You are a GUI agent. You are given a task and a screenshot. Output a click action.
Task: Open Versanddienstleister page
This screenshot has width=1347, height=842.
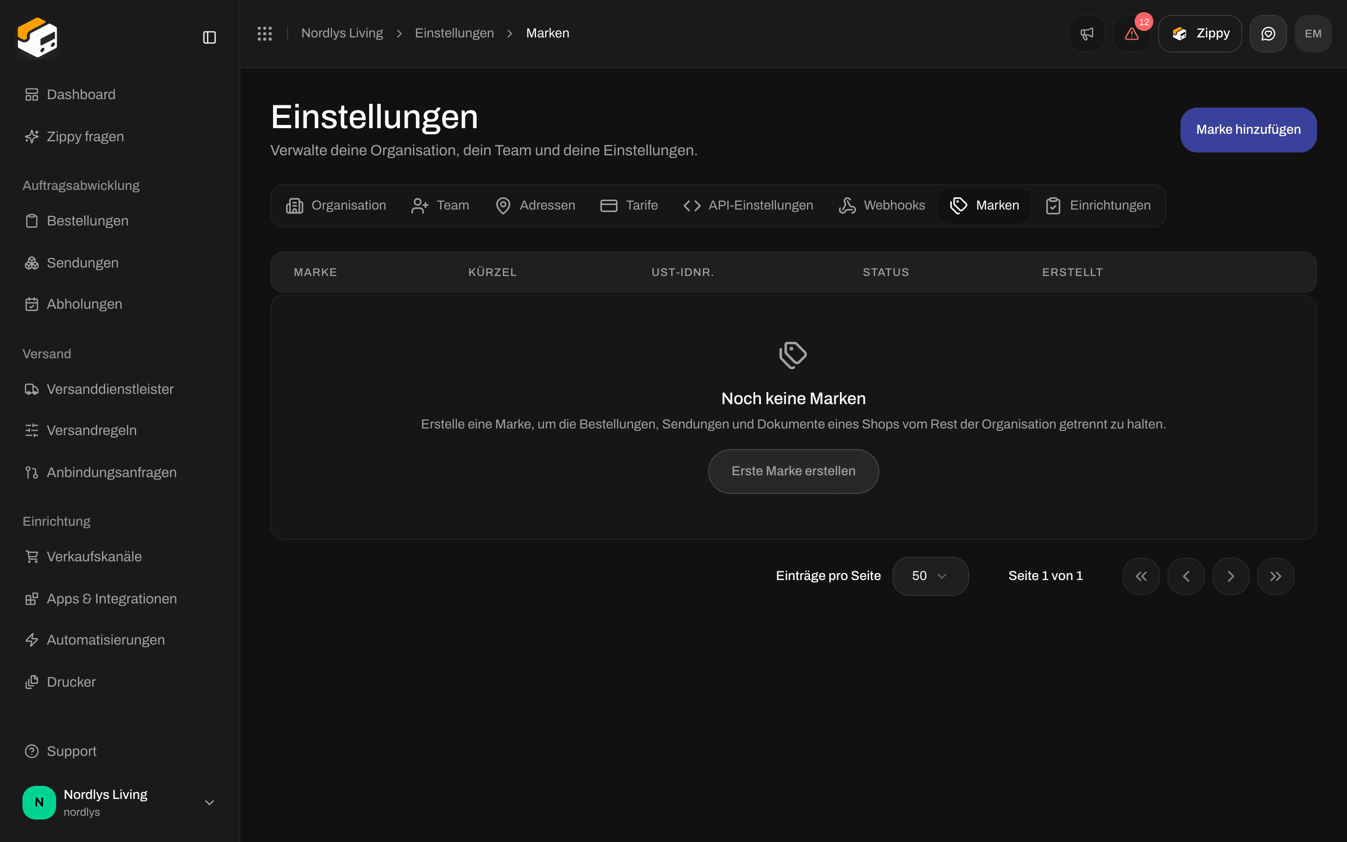(120, 389)
